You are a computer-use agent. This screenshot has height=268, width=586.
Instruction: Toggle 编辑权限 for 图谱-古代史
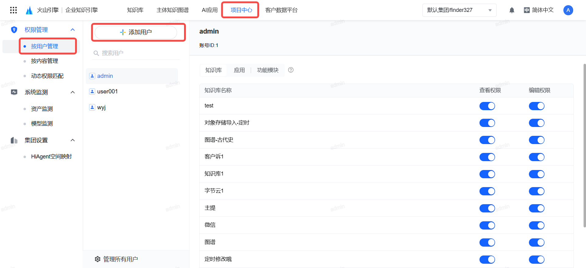[x=537, y=140]
